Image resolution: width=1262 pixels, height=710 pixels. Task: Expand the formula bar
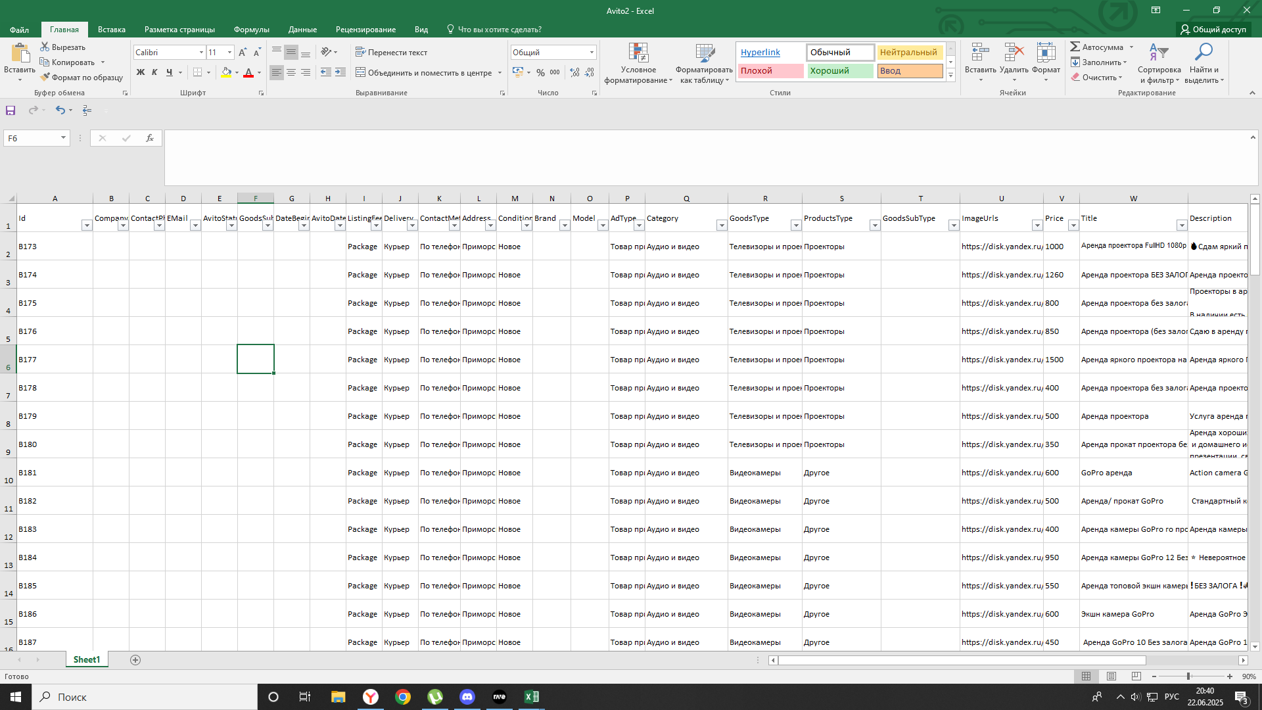coord(1253,137)
